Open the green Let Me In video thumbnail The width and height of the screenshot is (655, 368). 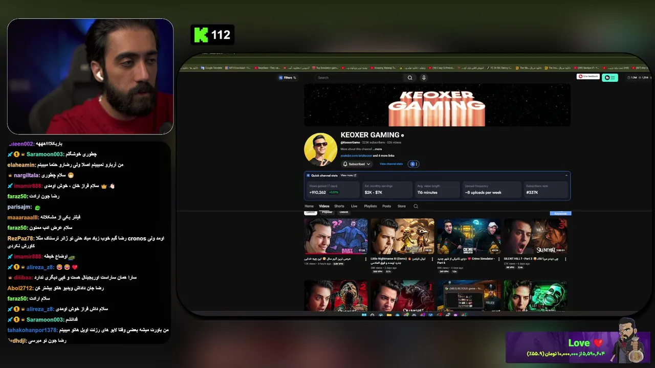(x=536, y=295)
